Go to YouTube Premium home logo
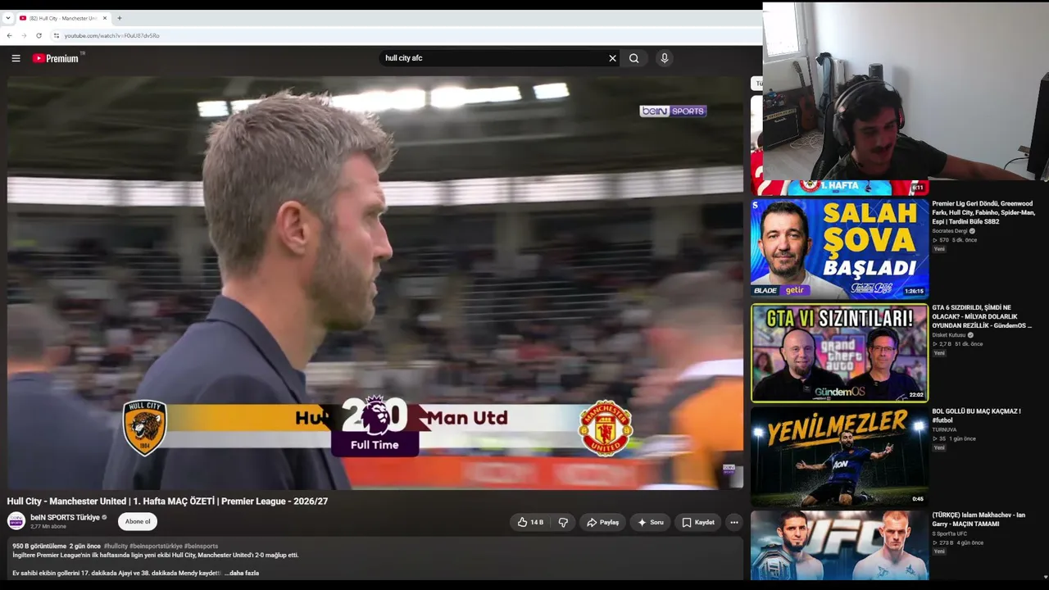 pyautogui.click(x=56, y=58)
